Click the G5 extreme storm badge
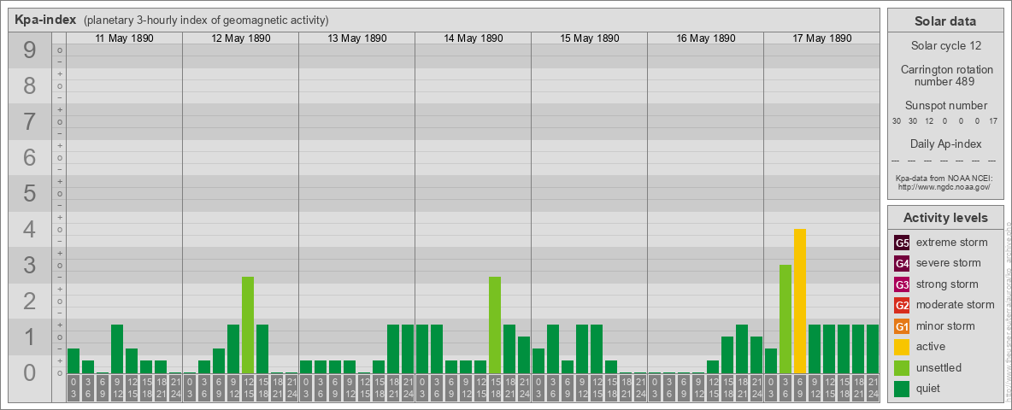 pyautogui.click(x=902, y=243)
